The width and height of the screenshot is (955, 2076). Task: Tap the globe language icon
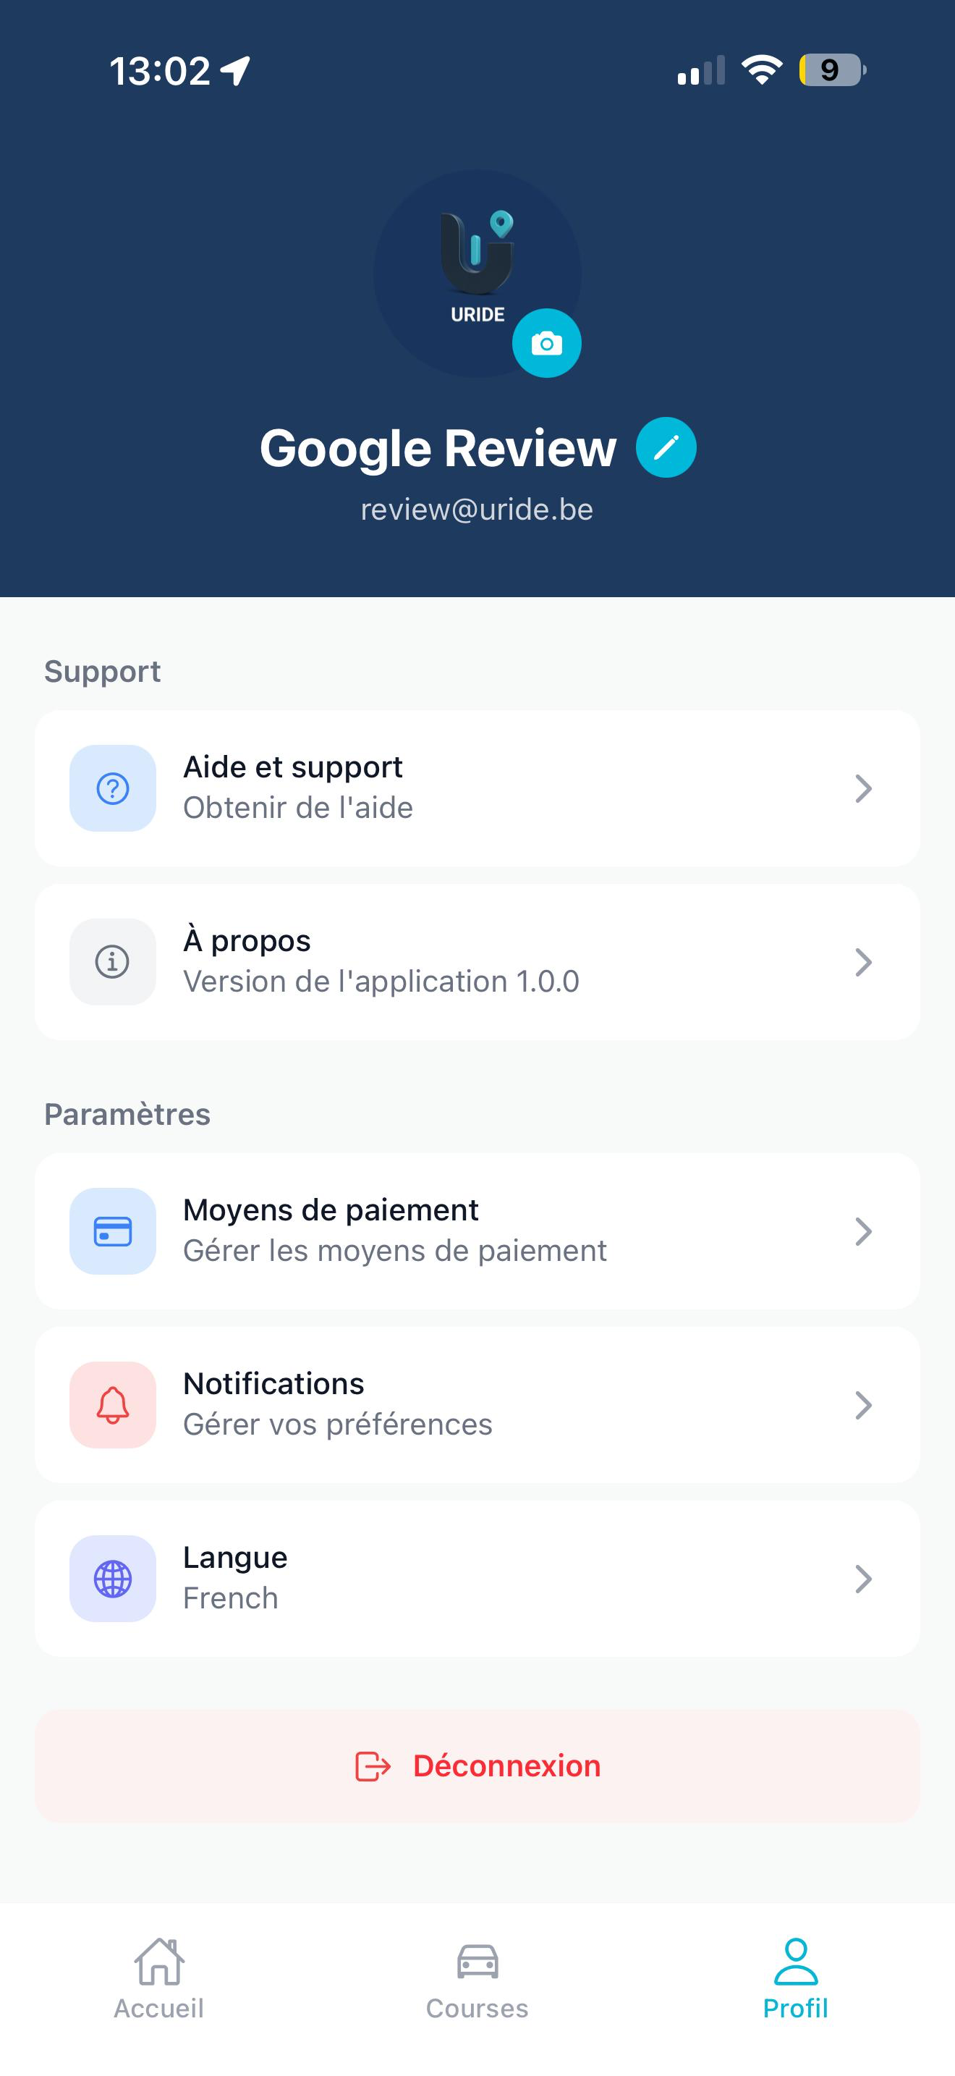(x=113, y=1579)
